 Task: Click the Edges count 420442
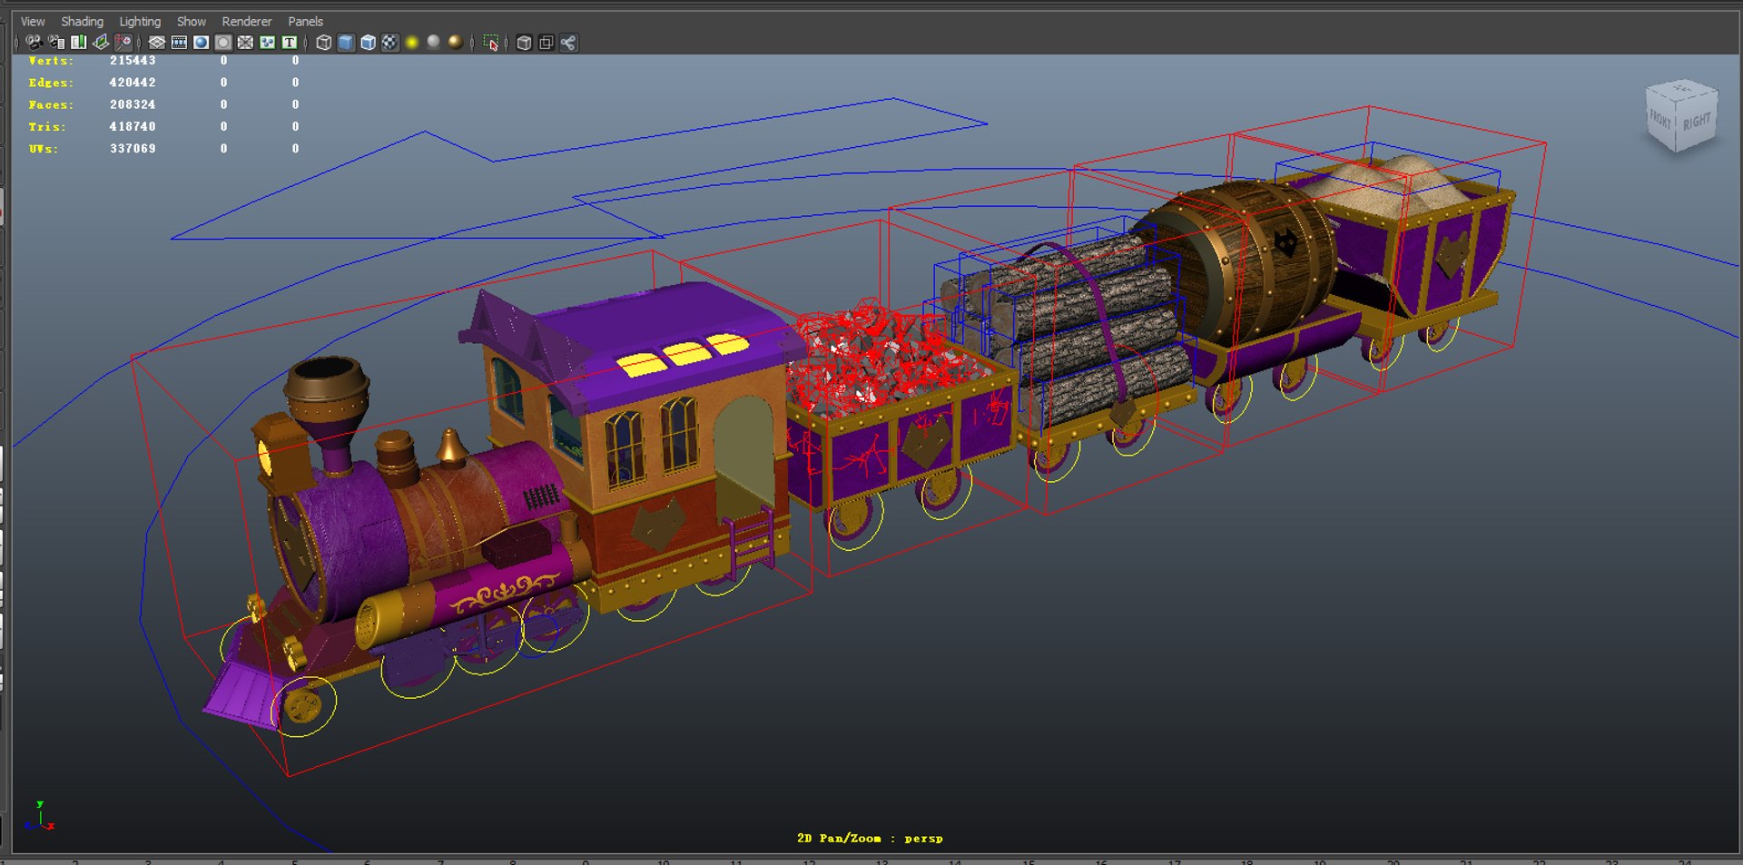[x=133, y=83]
